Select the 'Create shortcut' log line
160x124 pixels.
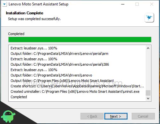(77, 86)
